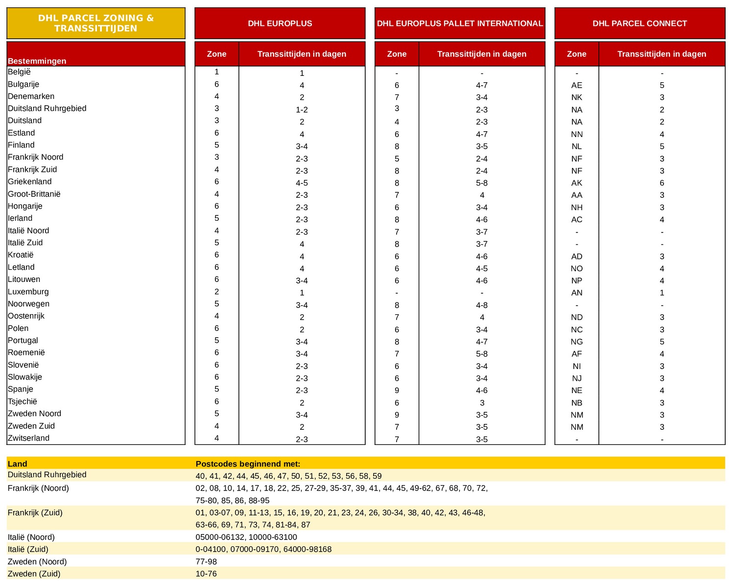
Task: Click the 05000-06132, 10000-63100 postcode entry
Action: pyautogui.click(x=246, y=537)
